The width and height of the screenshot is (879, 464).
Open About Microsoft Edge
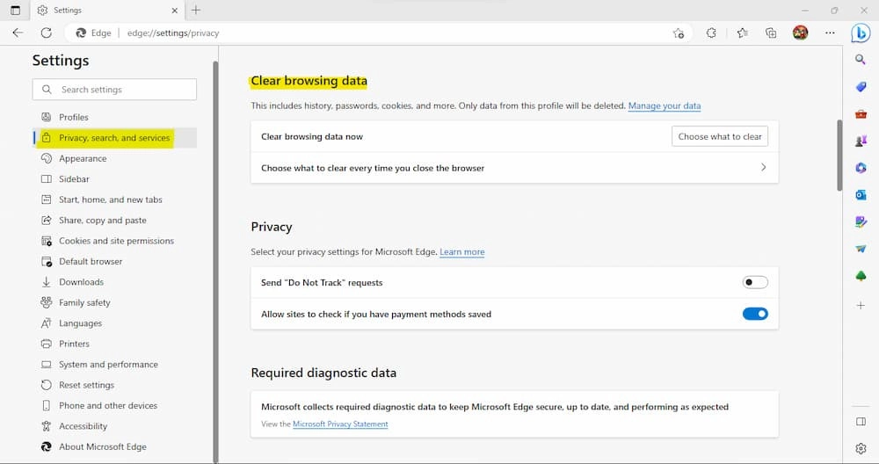115,446
